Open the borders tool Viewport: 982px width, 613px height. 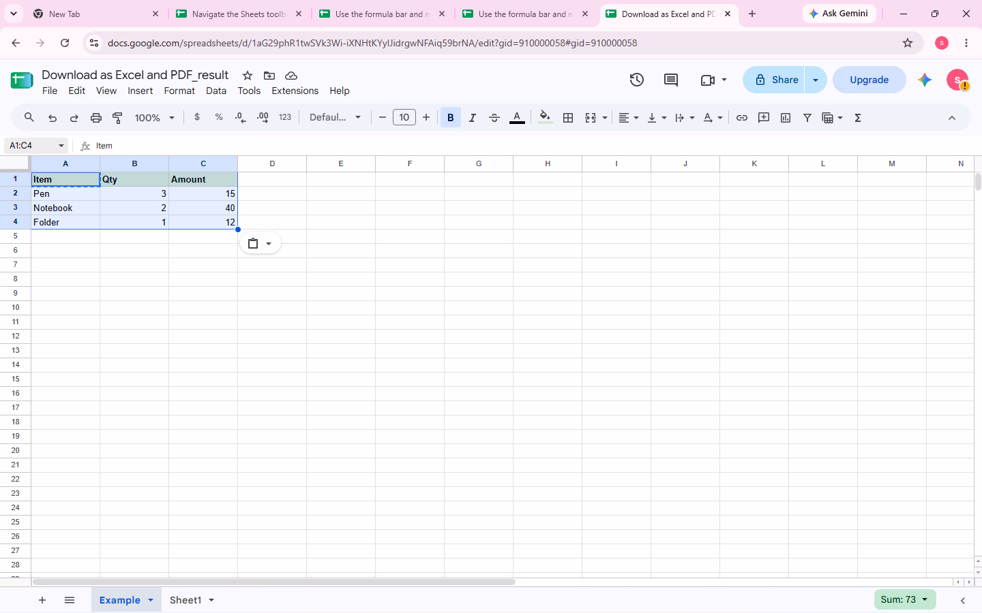click(568, 118)
